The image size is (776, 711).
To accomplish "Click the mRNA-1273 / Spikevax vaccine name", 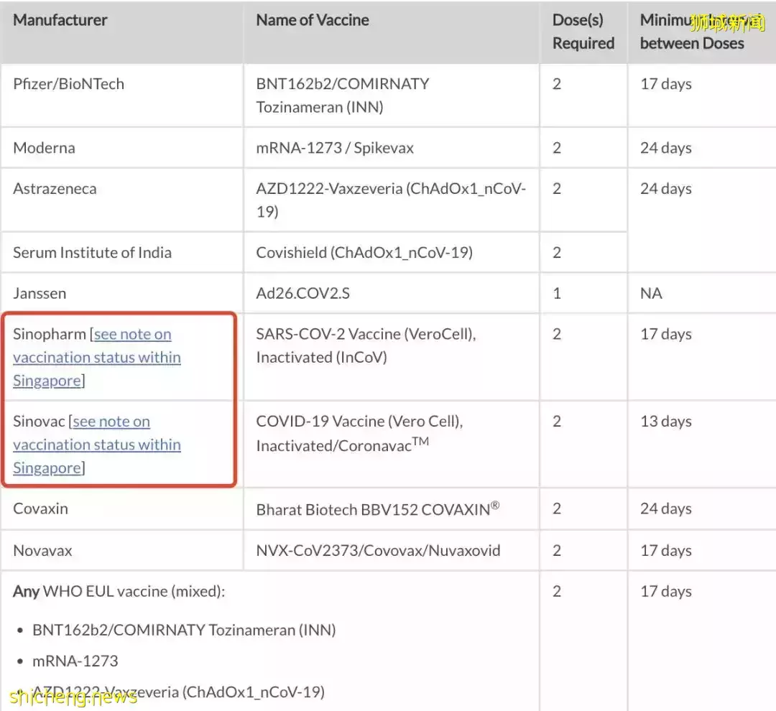I will (x=335, y=148).
